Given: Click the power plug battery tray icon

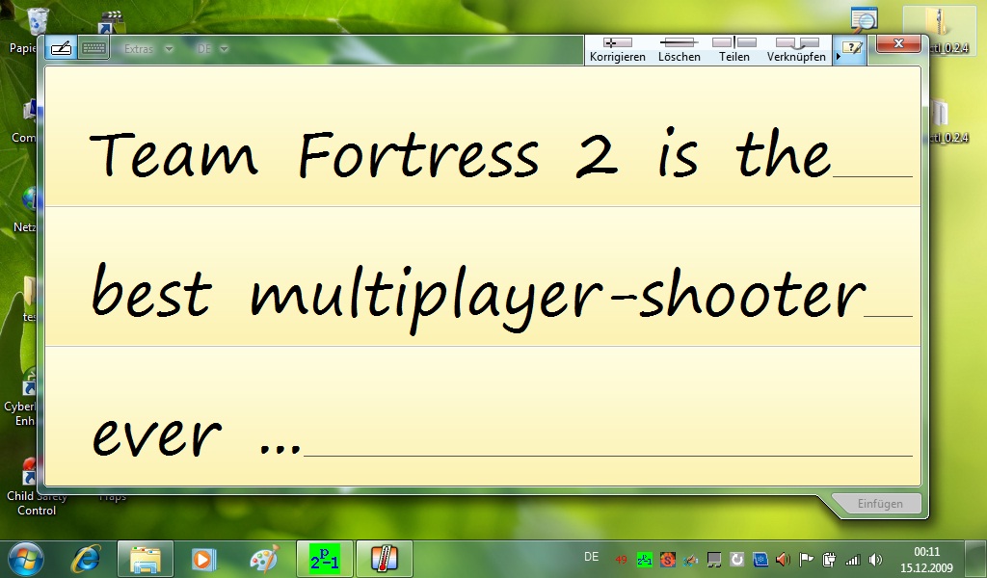Looking at the screenshot, I should tap(830, 559).
